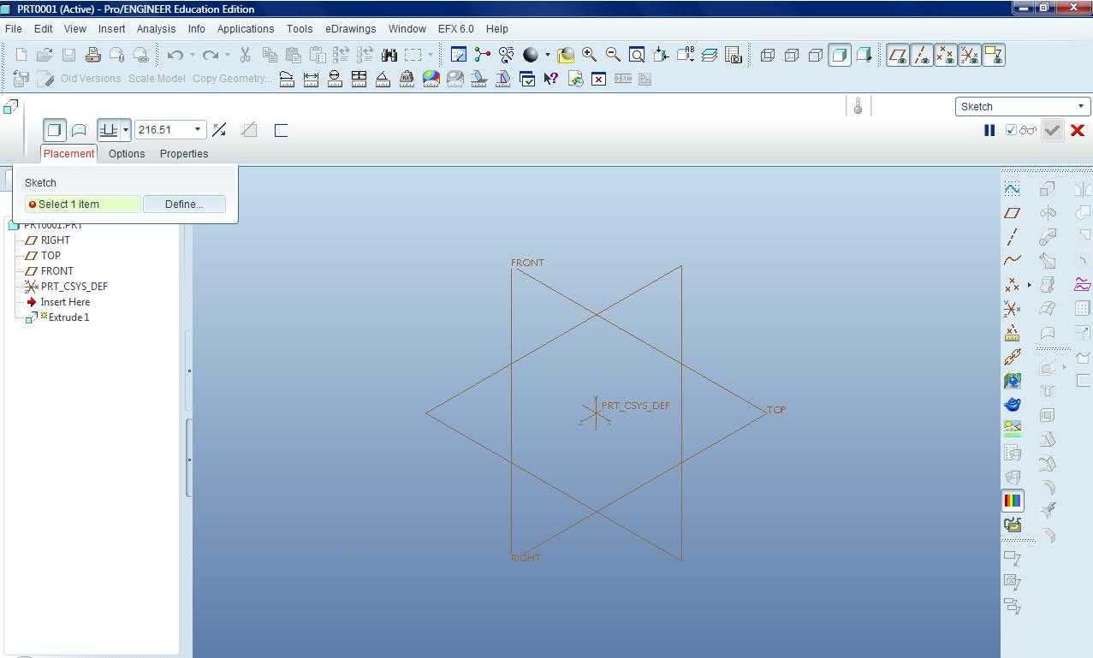1093x658 pixels.
Task: Open the Spin center icon
Action: click(483, 55)
